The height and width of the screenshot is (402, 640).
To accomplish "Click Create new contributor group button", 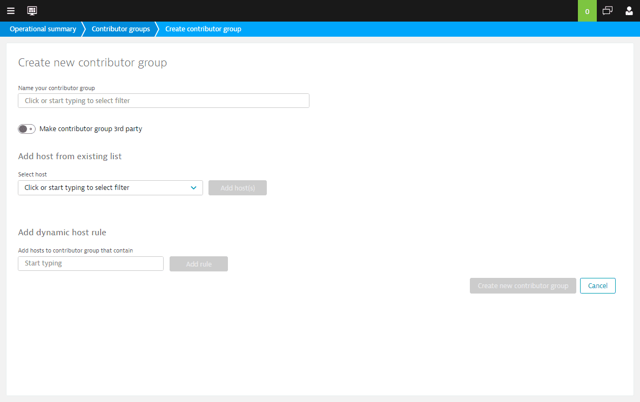I will point(523,286).
